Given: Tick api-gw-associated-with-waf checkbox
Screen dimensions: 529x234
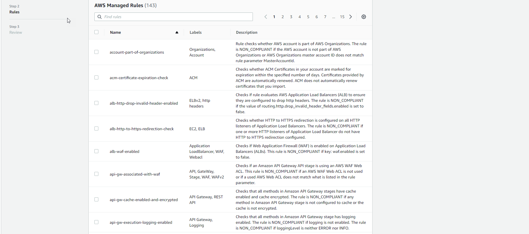Looking at the screenshot, I should point(96,174).
